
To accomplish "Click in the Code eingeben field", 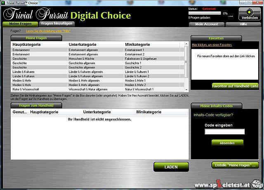I will click(224, 131).
